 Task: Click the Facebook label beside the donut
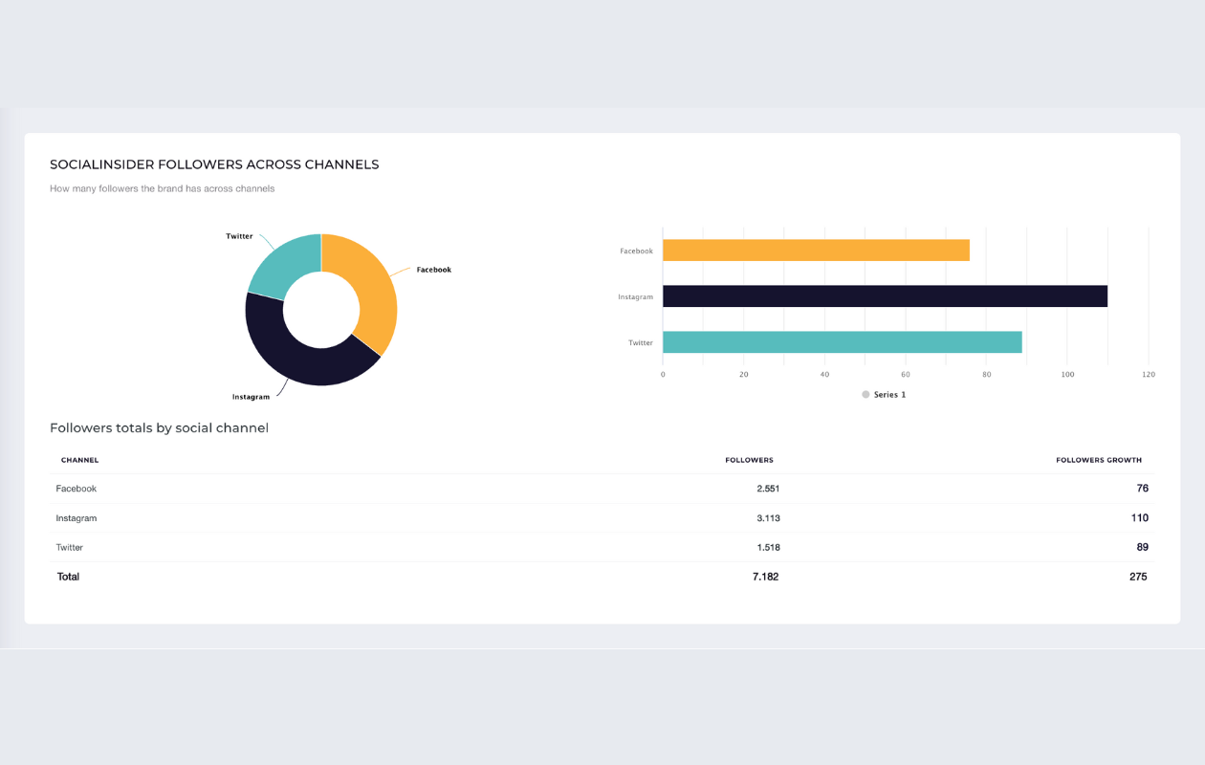[433, 270]
